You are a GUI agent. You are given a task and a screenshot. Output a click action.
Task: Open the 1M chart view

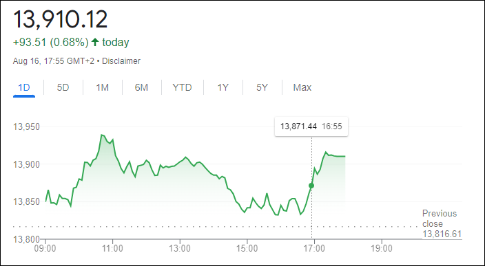102,88
